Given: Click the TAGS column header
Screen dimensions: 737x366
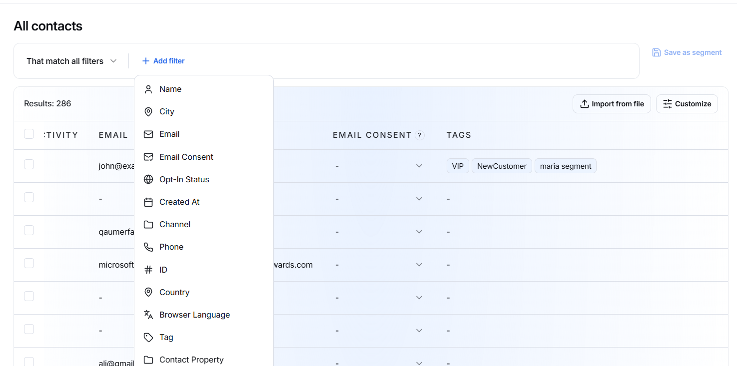Looking at the screenshot, I should coord(459,135).
